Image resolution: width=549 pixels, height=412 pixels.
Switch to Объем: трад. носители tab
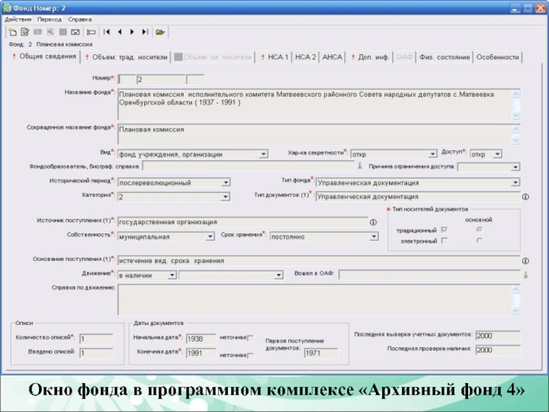(x=126, y=57)
